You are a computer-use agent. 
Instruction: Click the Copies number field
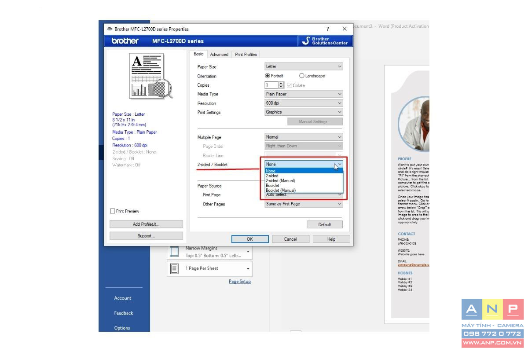[x=271, y=85]
